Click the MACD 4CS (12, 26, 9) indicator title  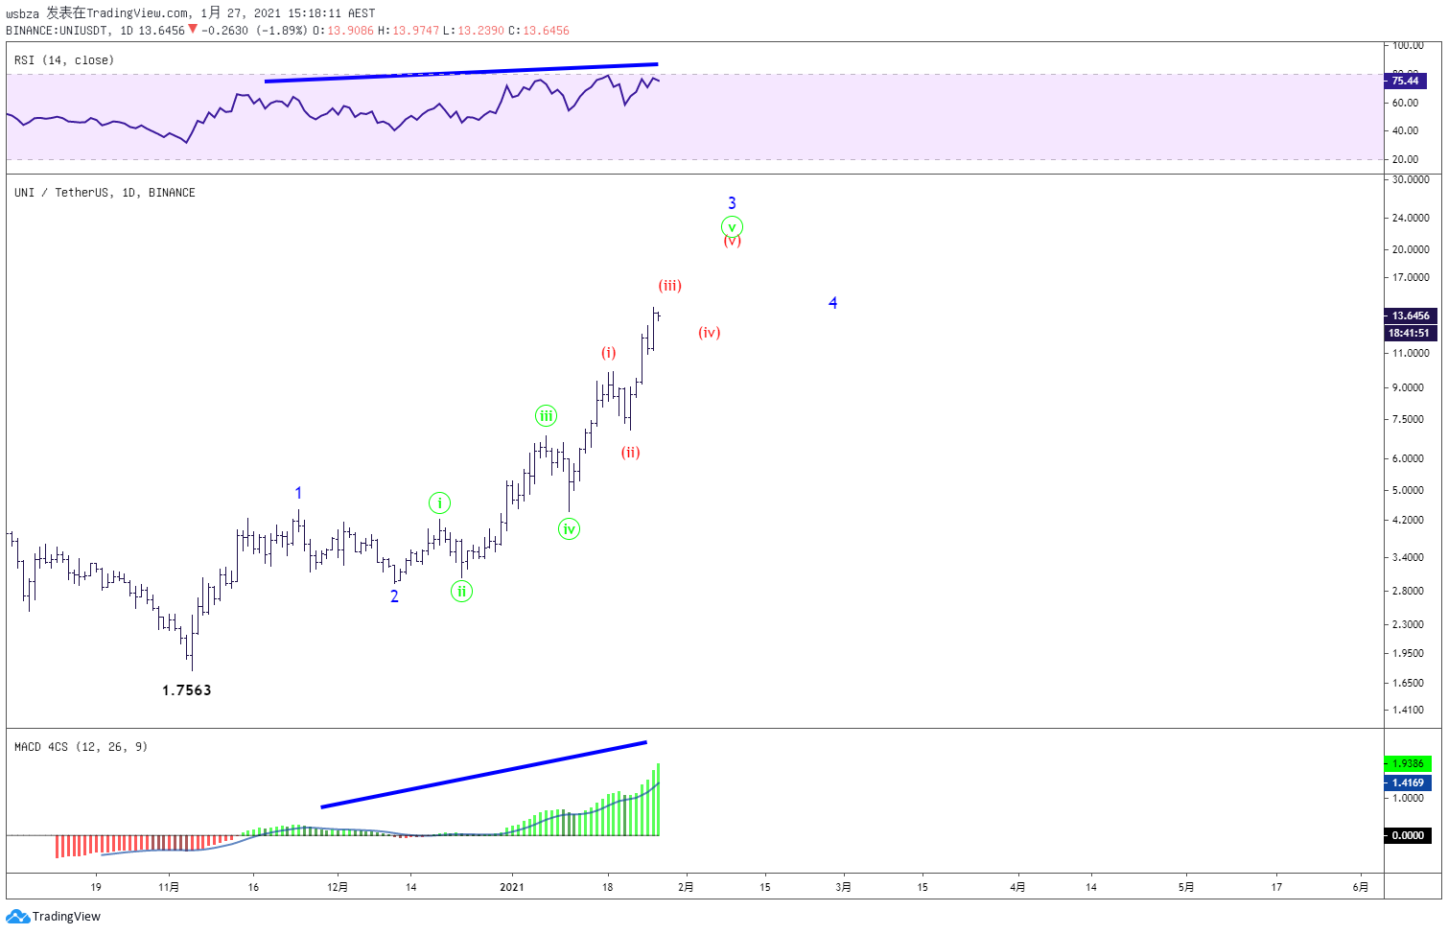click(x=81, y=747)
